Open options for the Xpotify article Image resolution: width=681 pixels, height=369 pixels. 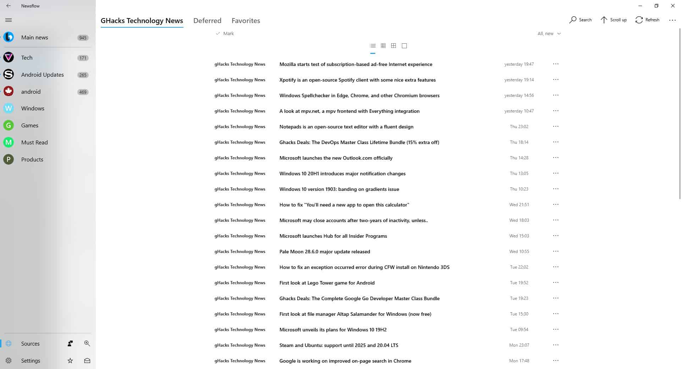point(556,80)
